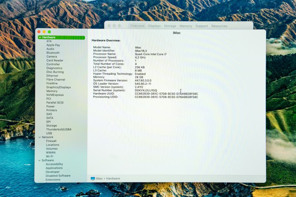Collapse the Hardware section chevron

[40, 38]
